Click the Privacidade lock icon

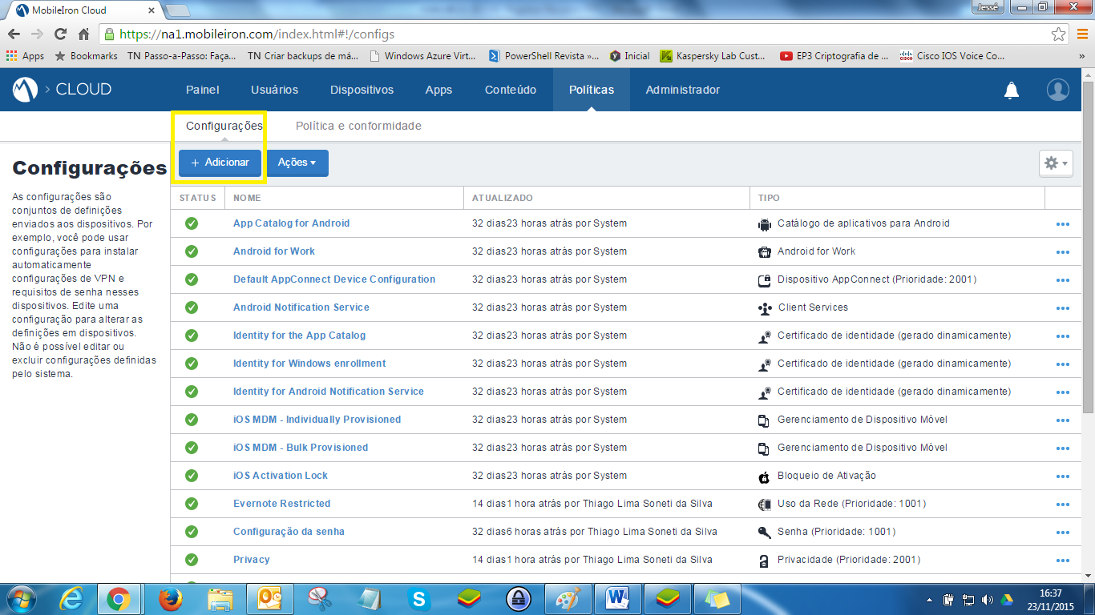pyautogui.click(x=764, y=561)
